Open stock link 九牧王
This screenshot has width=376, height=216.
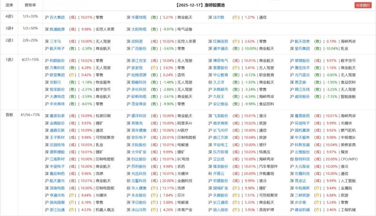point(219,96)
